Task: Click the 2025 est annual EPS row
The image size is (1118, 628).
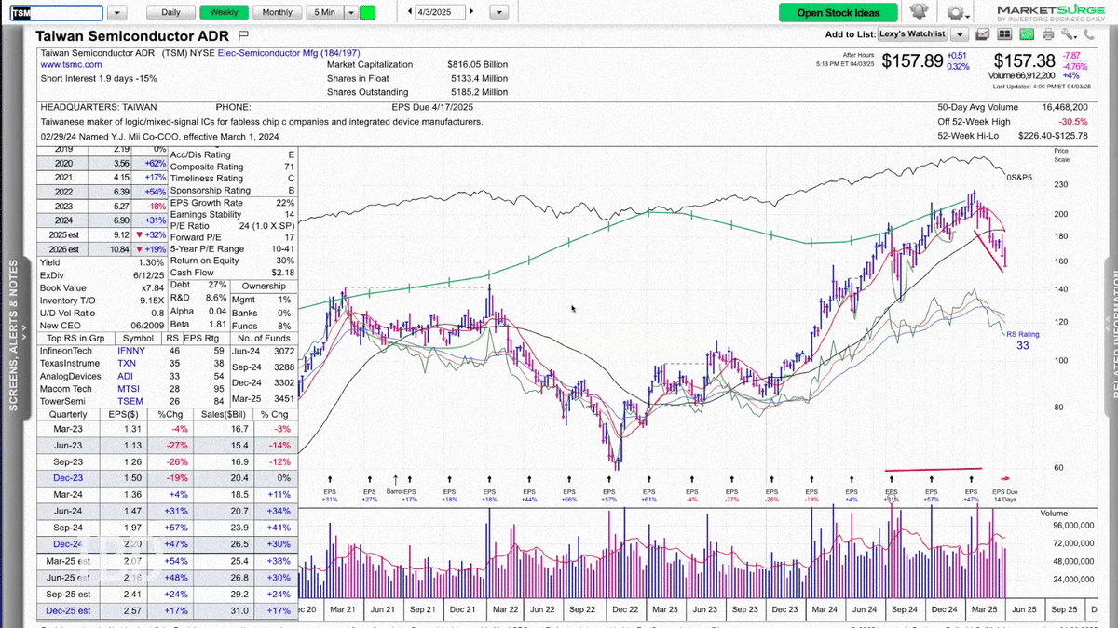Action: click(102, 236)
